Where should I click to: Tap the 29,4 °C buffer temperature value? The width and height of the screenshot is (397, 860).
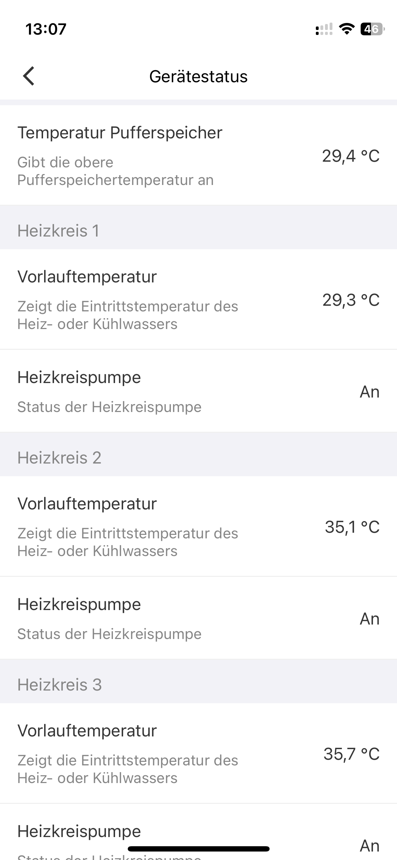tap(351, 156)
